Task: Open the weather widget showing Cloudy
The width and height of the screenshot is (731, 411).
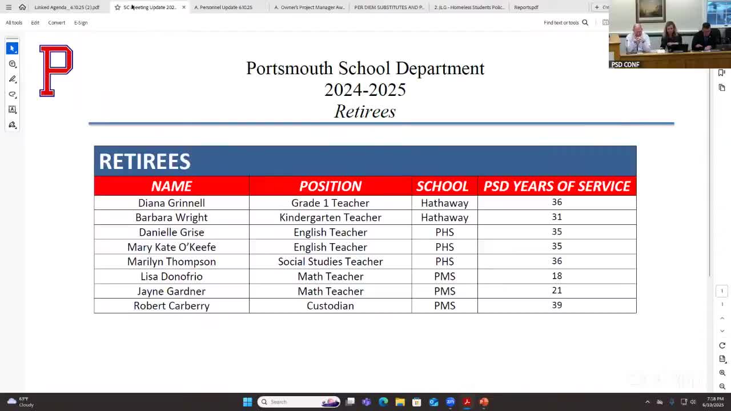Action: pos(20,402)
